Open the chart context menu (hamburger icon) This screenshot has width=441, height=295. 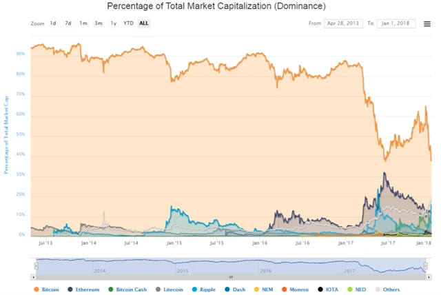[x=427, y=23]
